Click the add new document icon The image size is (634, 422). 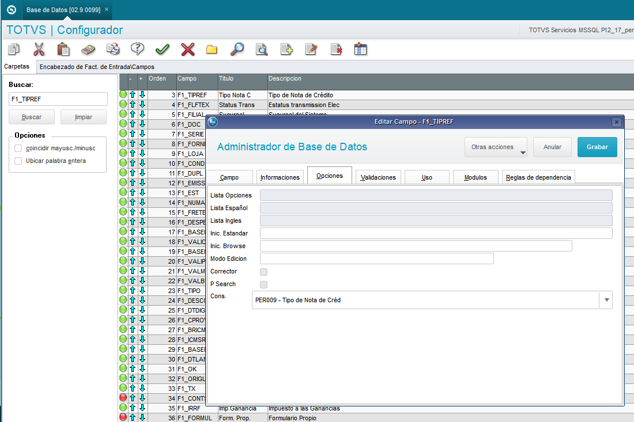286,50
